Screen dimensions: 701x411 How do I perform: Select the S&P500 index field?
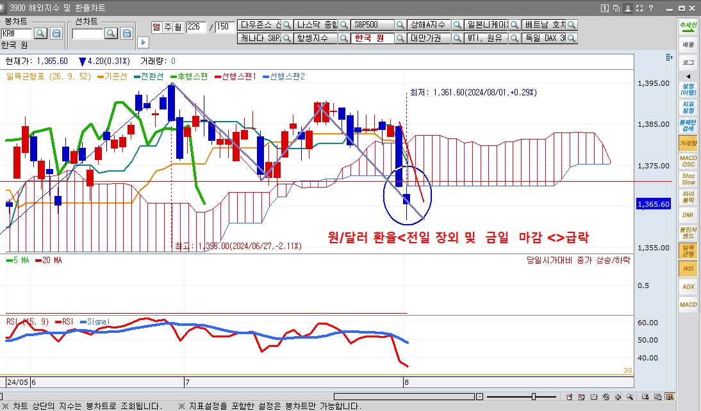click(373, 25)
